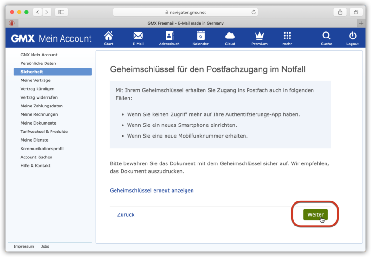Open the Cloud icon

(230, 36)
